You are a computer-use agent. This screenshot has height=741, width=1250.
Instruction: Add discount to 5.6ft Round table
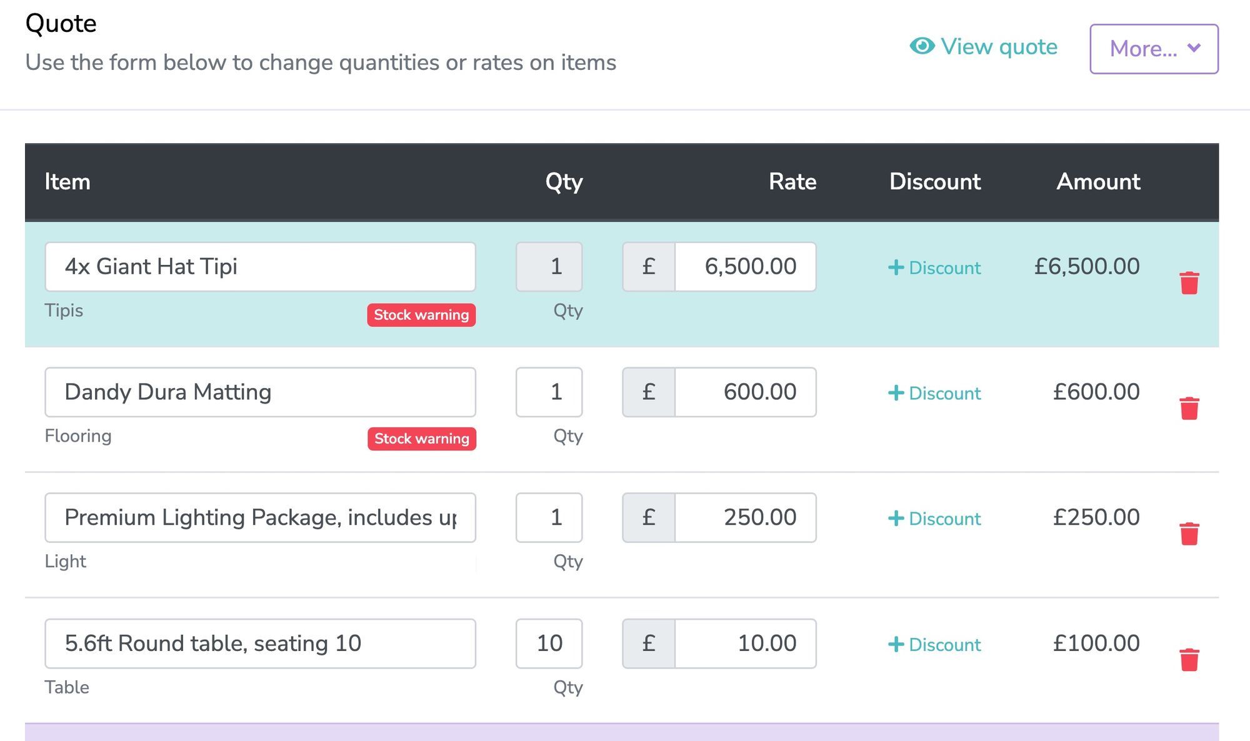934,644
